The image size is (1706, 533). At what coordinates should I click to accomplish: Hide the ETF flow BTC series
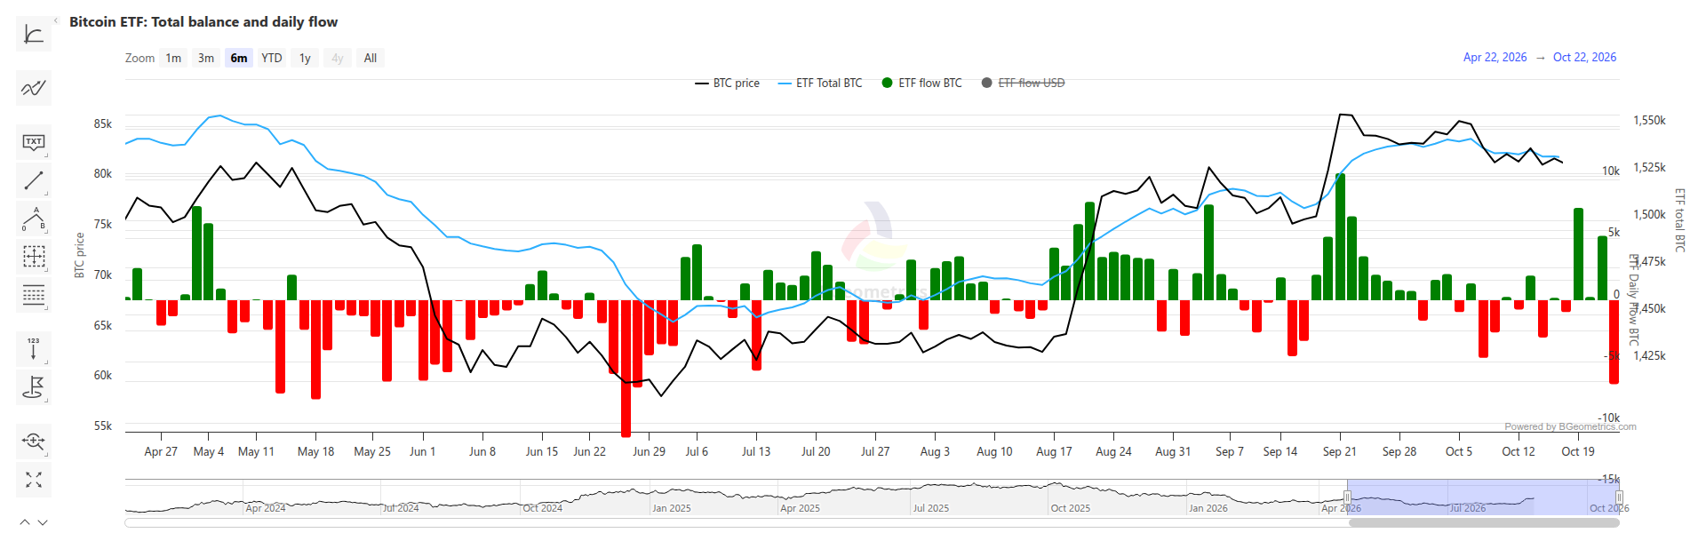(x=921, y=83)
